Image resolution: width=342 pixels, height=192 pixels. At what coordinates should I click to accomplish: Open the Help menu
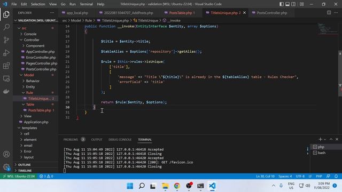point(100,4)
